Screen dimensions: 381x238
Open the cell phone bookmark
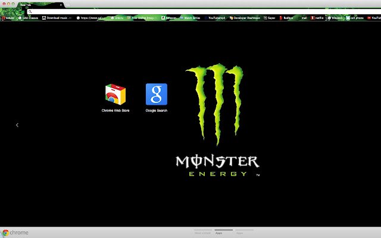[355, 18]
